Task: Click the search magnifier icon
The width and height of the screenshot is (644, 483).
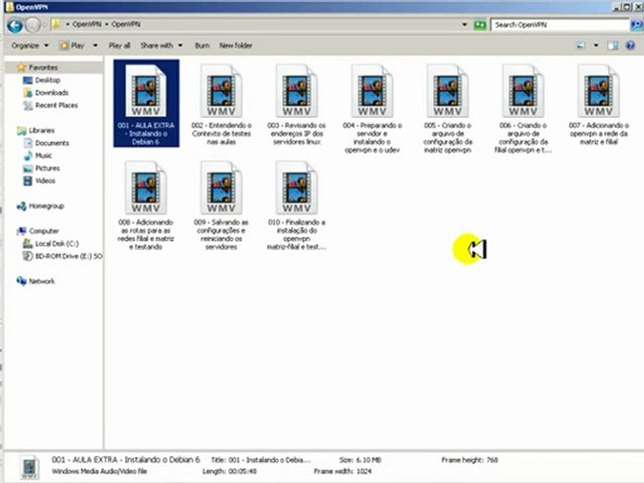Action: pyautogui.click(x=636, y=25)
